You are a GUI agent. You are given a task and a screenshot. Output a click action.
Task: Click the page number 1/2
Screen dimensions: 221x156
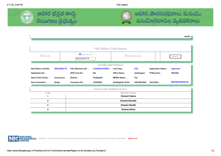tap(213, 151)
